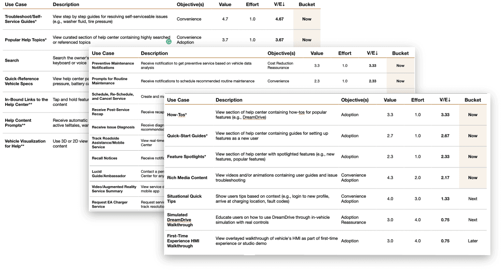Click 'Cost Reduction Reassurance' objective in middle table
This screenshot has height=271, width=503.
280,65
